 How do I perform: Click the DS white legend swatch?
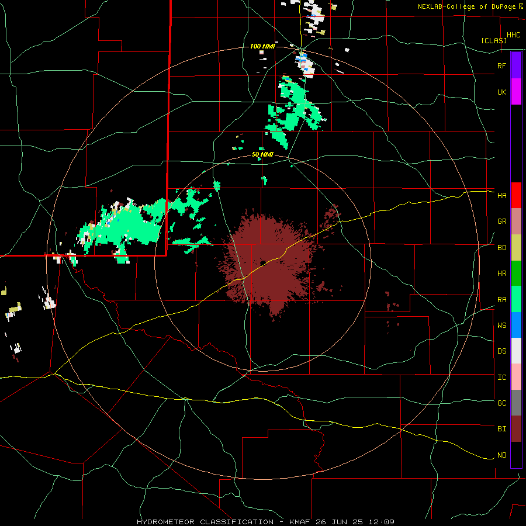click(x=516, y=351)
